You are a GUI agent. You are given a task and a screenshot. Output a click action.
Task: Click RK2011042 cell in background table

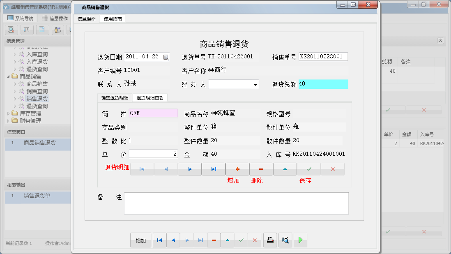click(x=432, y=143)
